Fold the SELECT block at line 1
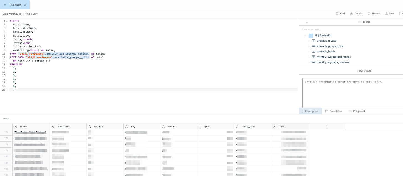 (7, 21)
